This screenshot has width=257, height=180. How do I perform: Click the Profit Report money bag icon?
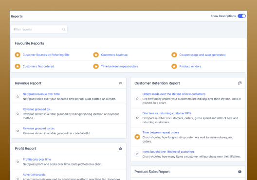click(121, 148)
